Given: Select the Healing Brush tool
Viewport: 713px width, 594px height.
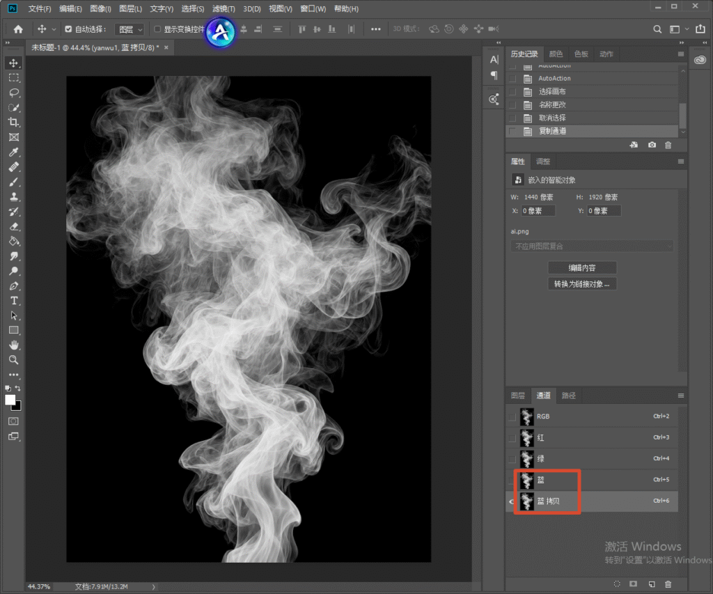Looking at the screenshot, I should (x=14, y=167).
